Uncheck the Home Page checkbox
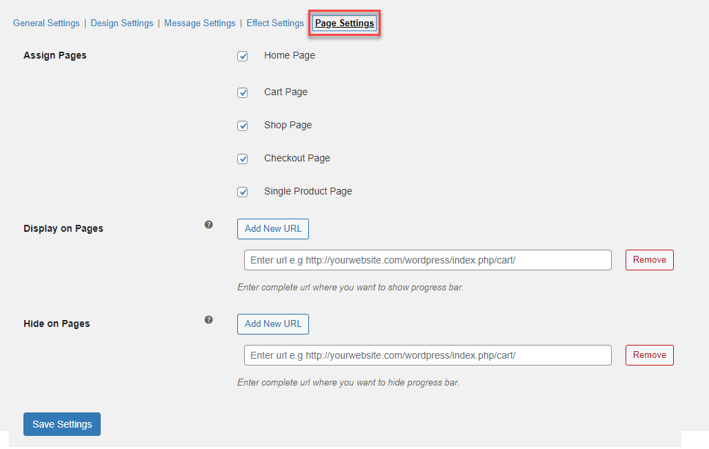The image size is (709, 449). (x=243, y=57)
